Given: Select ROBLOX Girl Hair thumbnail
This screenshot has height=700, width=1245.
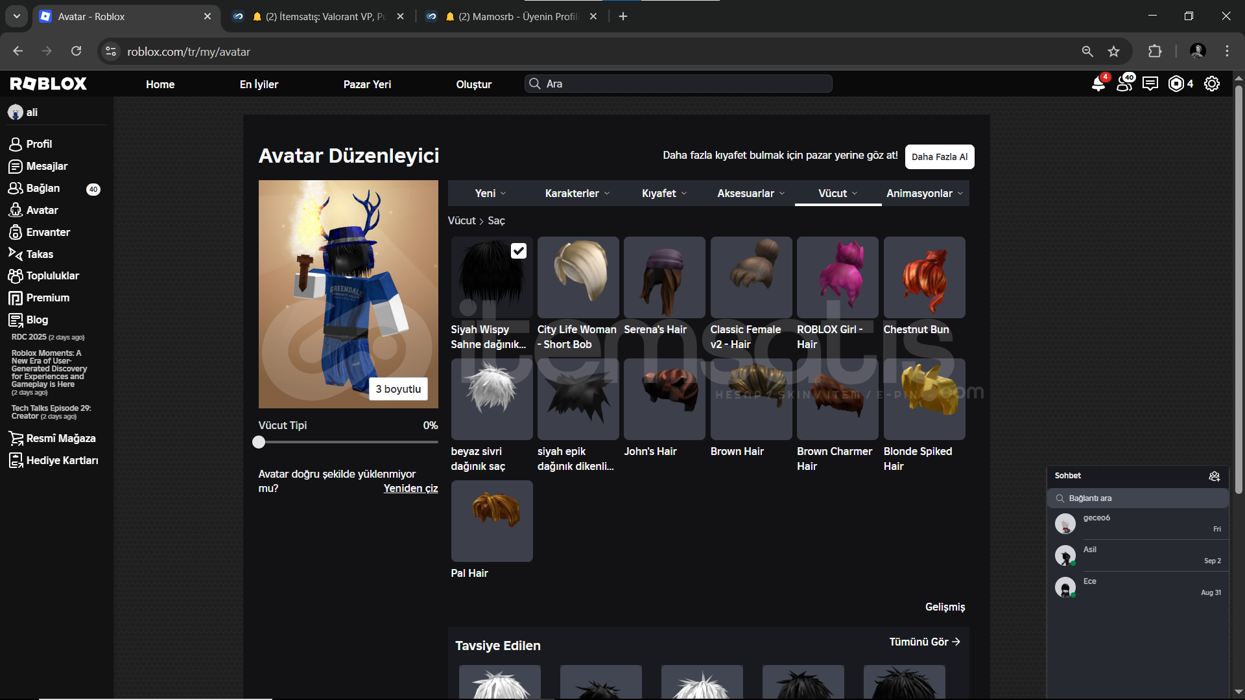Looking at the screenshot, I should 838,277.
